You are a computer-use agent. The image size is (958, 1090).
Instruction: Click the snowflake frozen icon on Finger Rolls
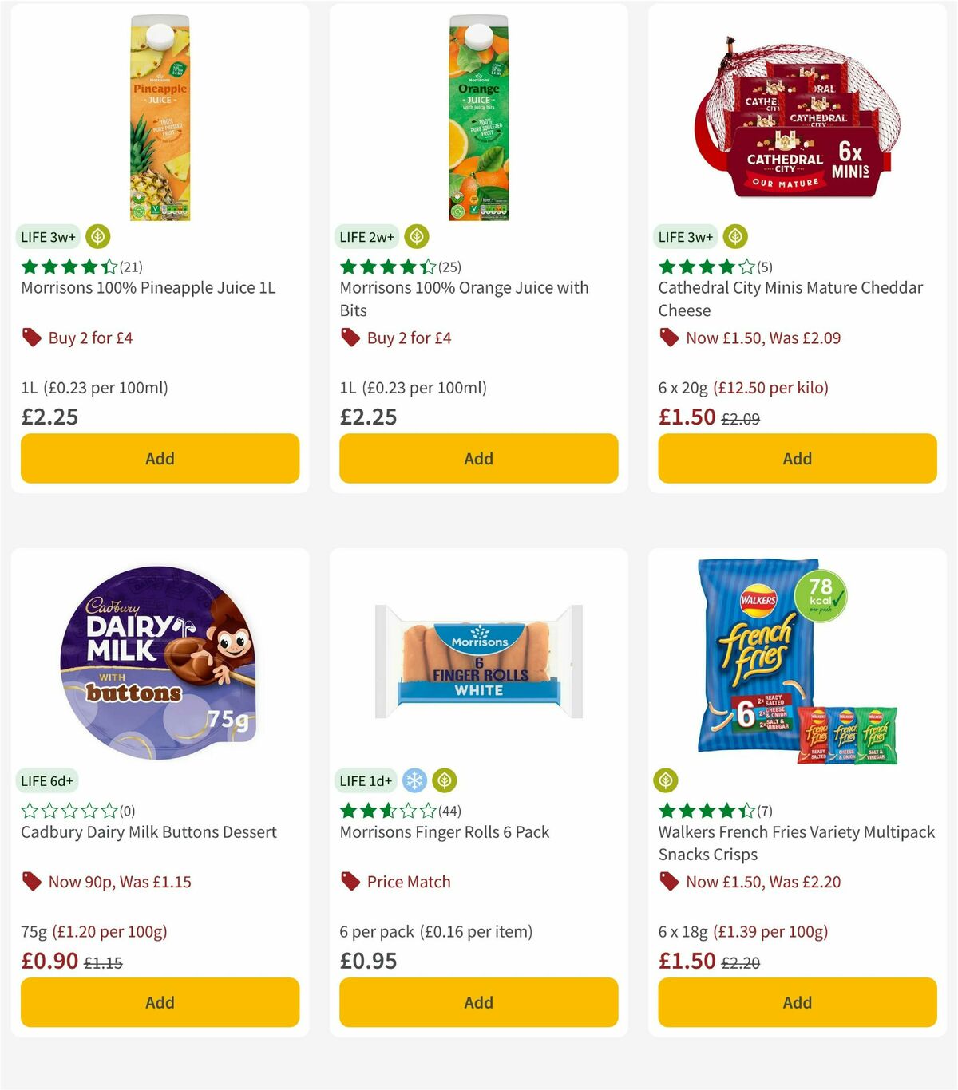413,780
